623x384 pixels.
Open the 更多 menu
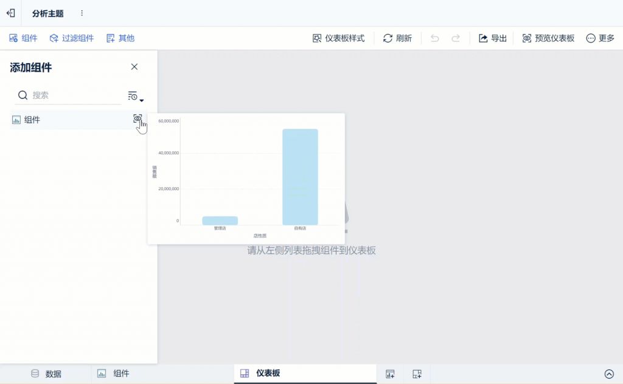pos(600,38)
